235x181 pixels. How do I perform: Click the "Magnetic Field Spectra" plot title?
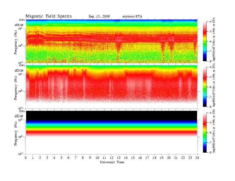pos(49,16)
